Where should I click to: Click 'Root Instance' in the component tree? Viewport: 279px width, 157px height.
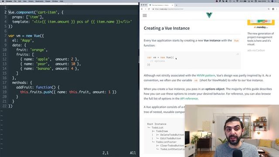(x=157, y=124)
